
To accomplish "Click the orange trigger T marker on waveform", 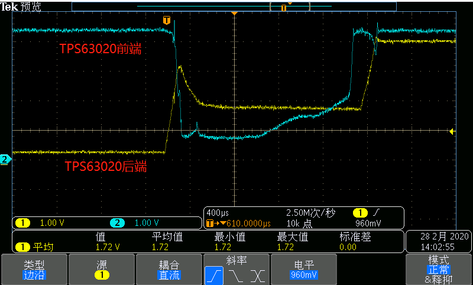I will point(167,20).
